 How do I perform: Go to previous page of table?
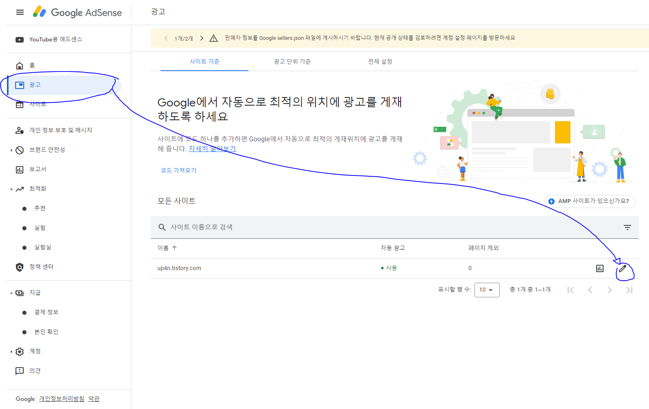click(590, 290)
